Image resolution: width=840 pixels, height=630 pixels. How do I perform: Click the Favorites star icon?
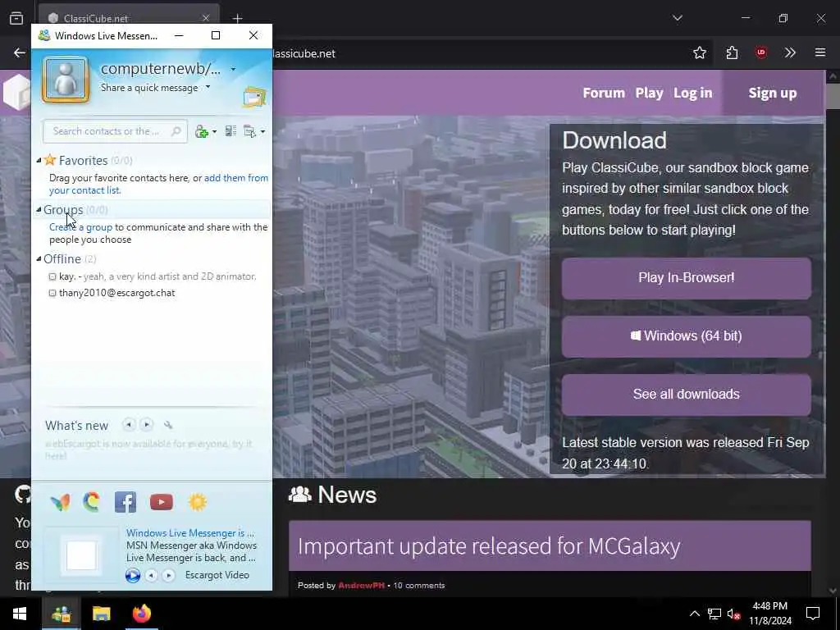coord(50,160)
